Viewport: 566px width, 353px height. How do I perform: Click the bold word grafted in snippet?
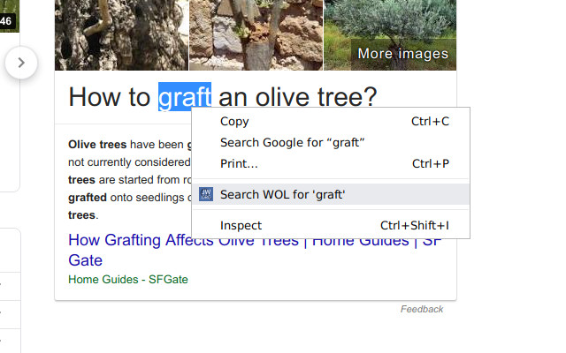pyautogui.click(x=88, y=198)
